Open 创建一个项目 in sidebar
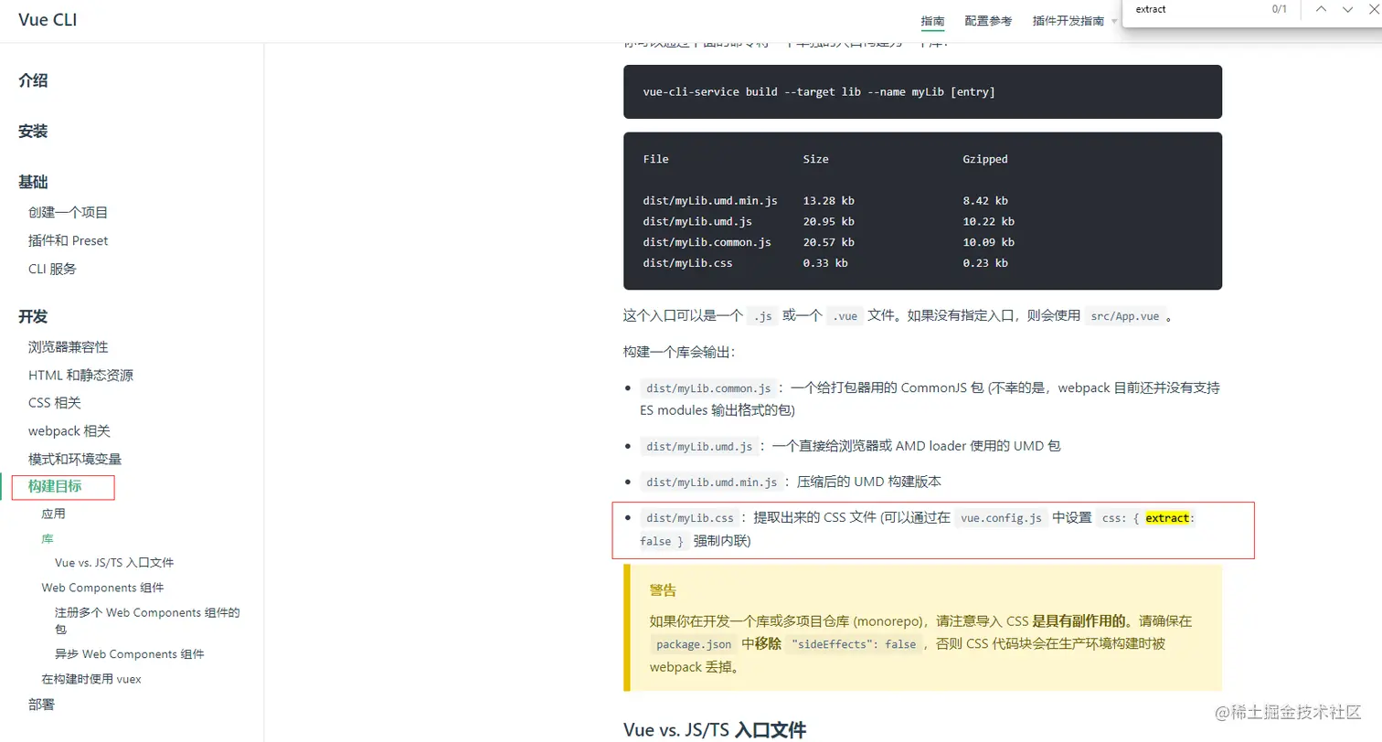 (69, 212)
